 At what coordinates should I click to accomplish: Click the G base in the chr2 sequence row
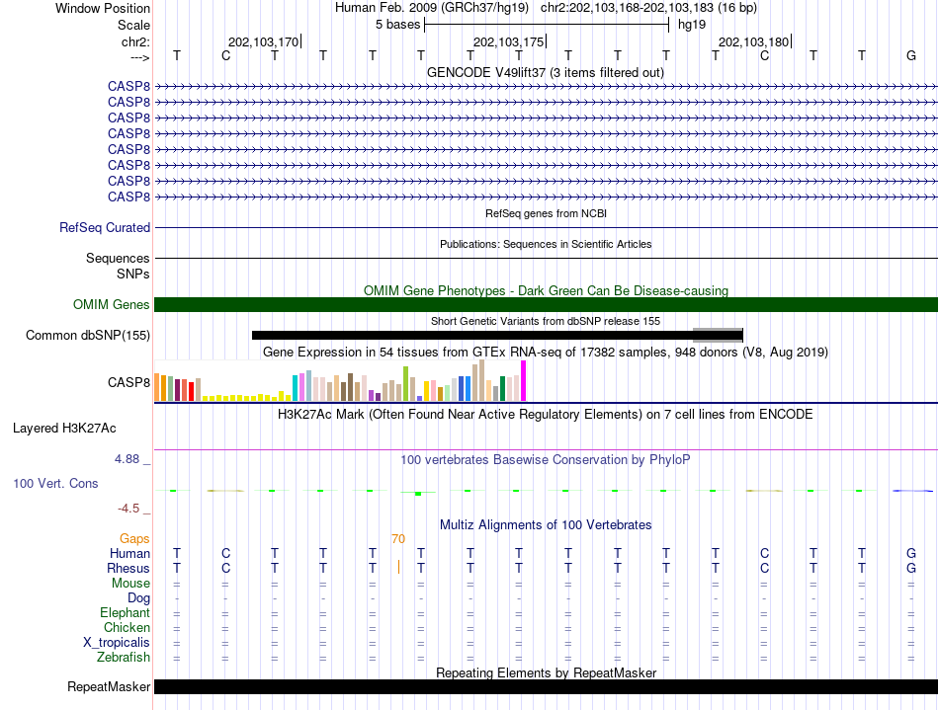911,55
